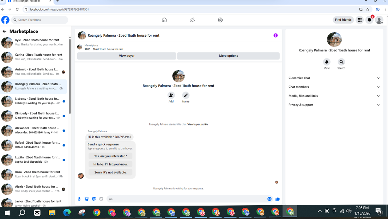
Task: Send quick reply 'In talks. I'll let you know.'
Action: (x=110, y=164)
